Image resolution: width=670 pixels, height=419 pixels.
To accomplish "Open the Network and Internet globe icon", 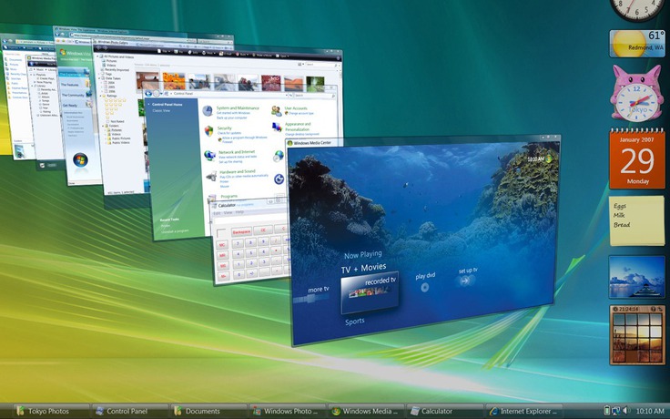I will pos(209,156).
